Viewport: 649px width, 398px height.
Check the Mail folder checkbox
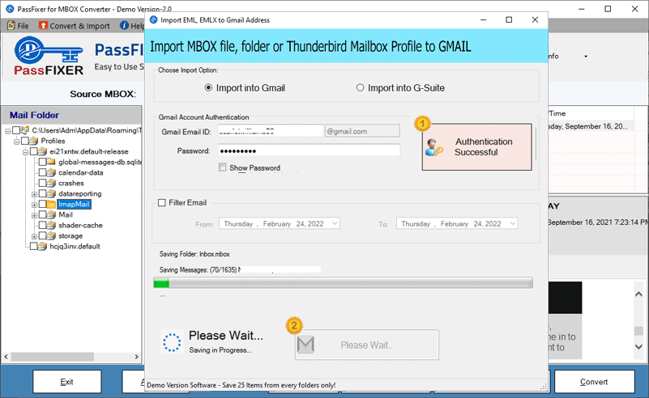pos(43,214)
